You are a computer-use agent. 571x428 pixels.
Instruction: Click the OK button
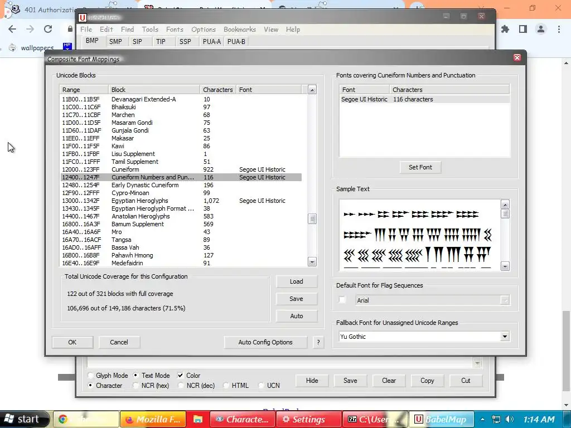click(72, 342)
